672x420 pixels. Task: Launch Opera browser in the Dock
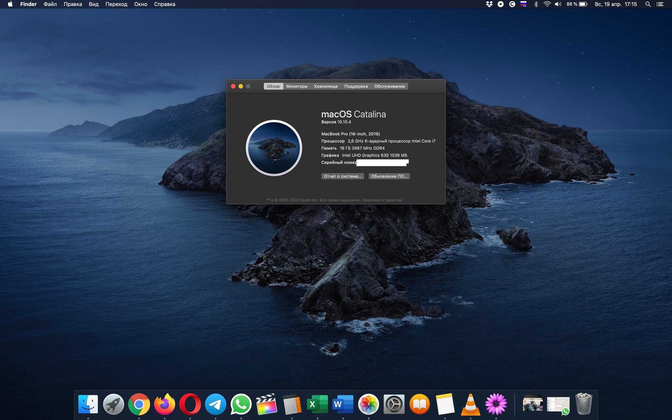(x=190, y=404)
